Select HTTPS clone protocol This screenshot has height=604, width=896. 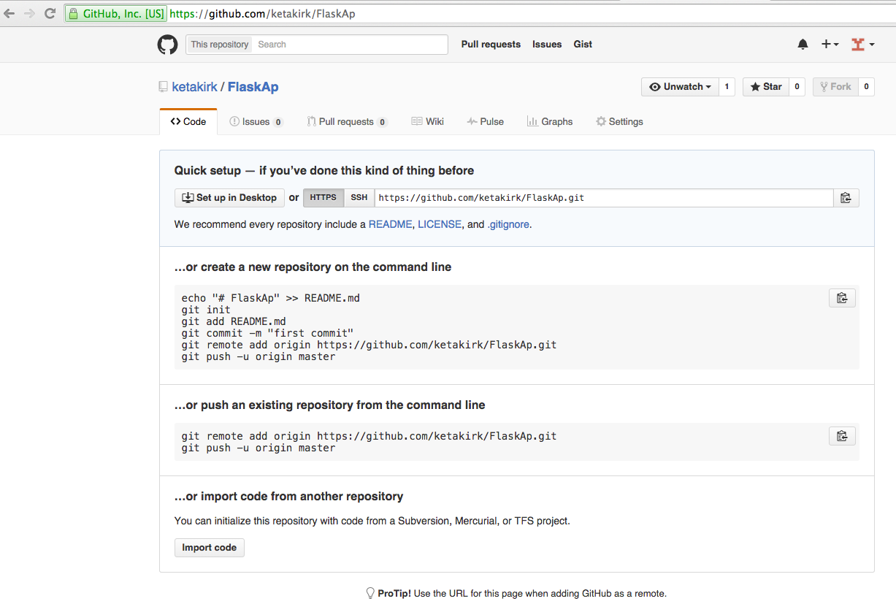(323, 198)
